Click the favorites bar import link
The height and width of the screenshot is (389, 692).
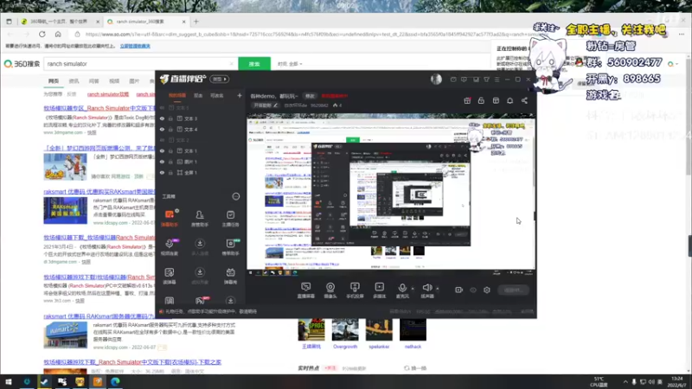pyautogui.click(x=135, y=46)
